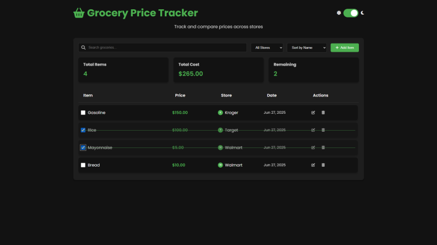This screenshot has height=245, width=437.
Task: Check the Gasoline checkbox
Action: [83, 113]
